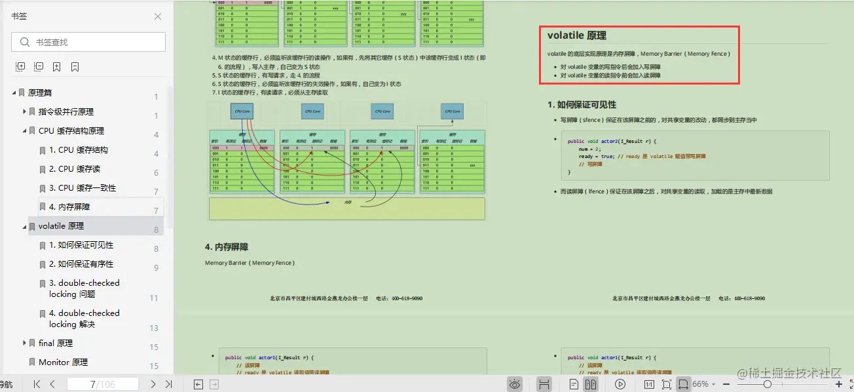Go to last page with the skip-to-end arrow
The image size is (854, 392).
pos(170,383)
